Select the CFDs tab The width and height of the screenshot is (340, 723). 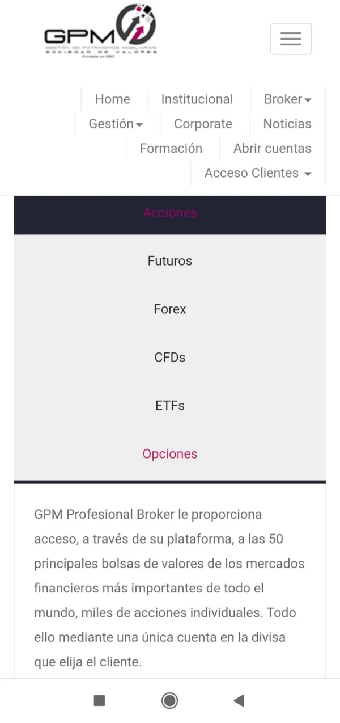[170, 358]
